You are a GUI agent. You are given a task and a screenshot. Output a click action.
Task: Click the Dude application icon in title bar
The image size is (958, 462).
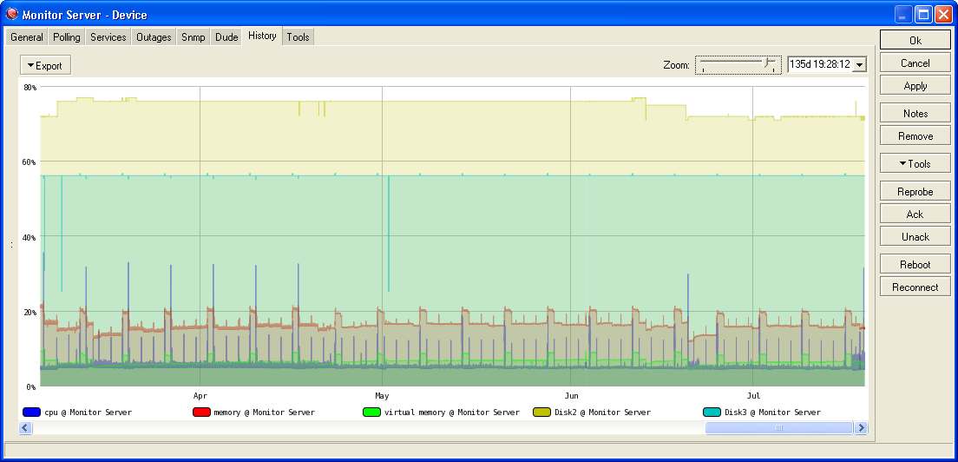[11, 14]
